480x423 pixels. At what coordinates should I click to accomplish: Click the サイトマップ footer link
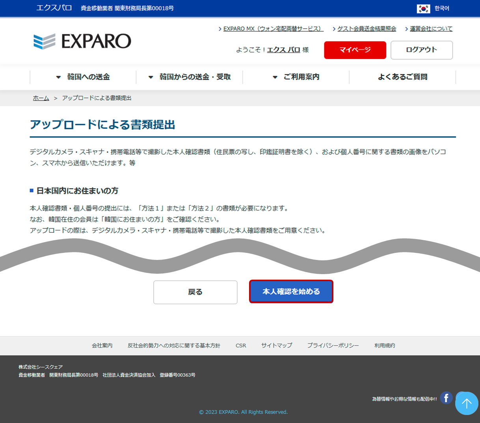pos(277,345)
